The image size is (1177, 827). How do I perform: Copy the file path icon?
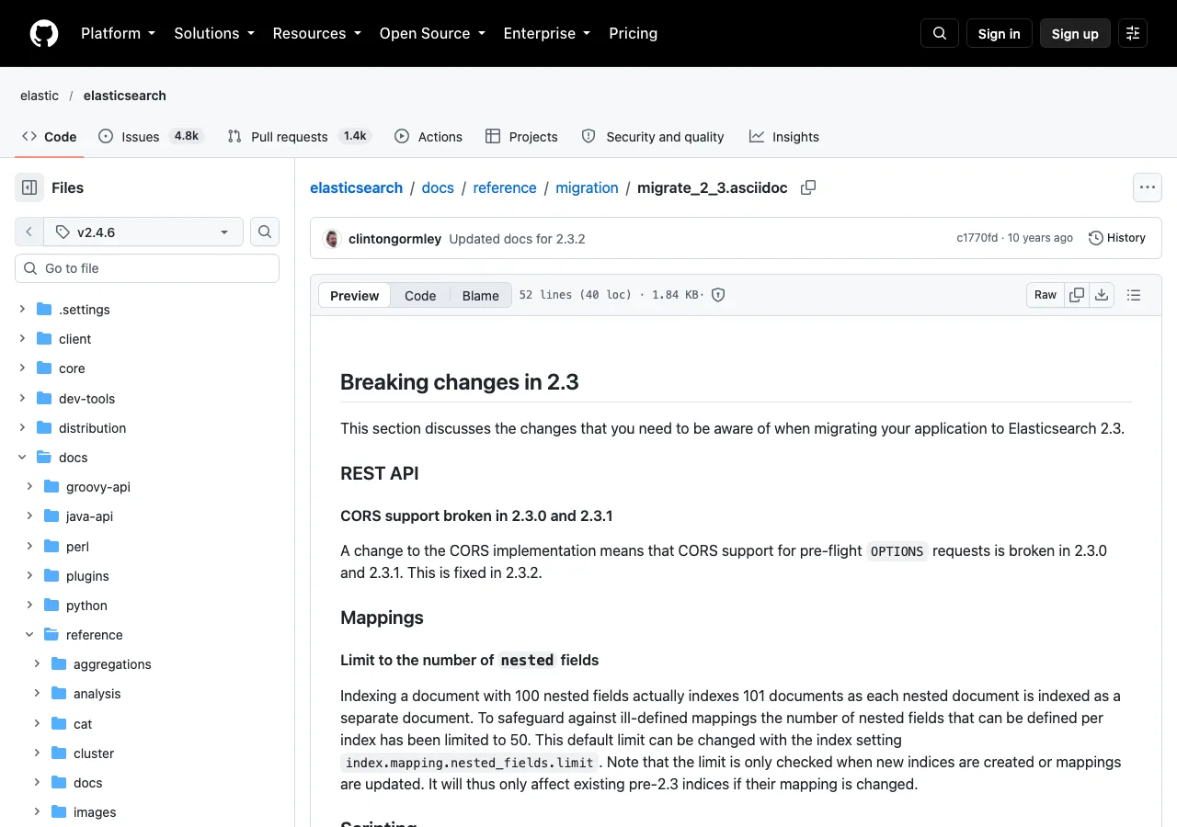click(808, 187)
